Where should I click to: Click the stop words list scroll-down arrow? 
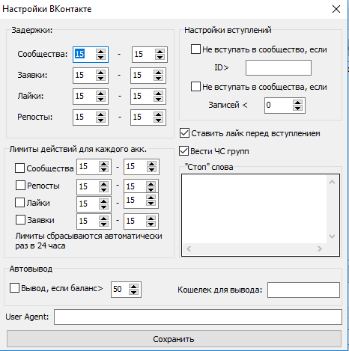click(332, 236)
